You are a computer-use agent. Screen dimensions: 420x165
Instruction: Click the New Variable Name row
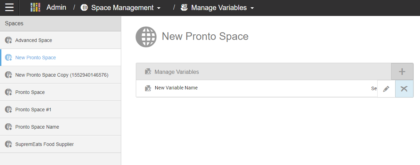pyautogui.click(x=243, y=88)
